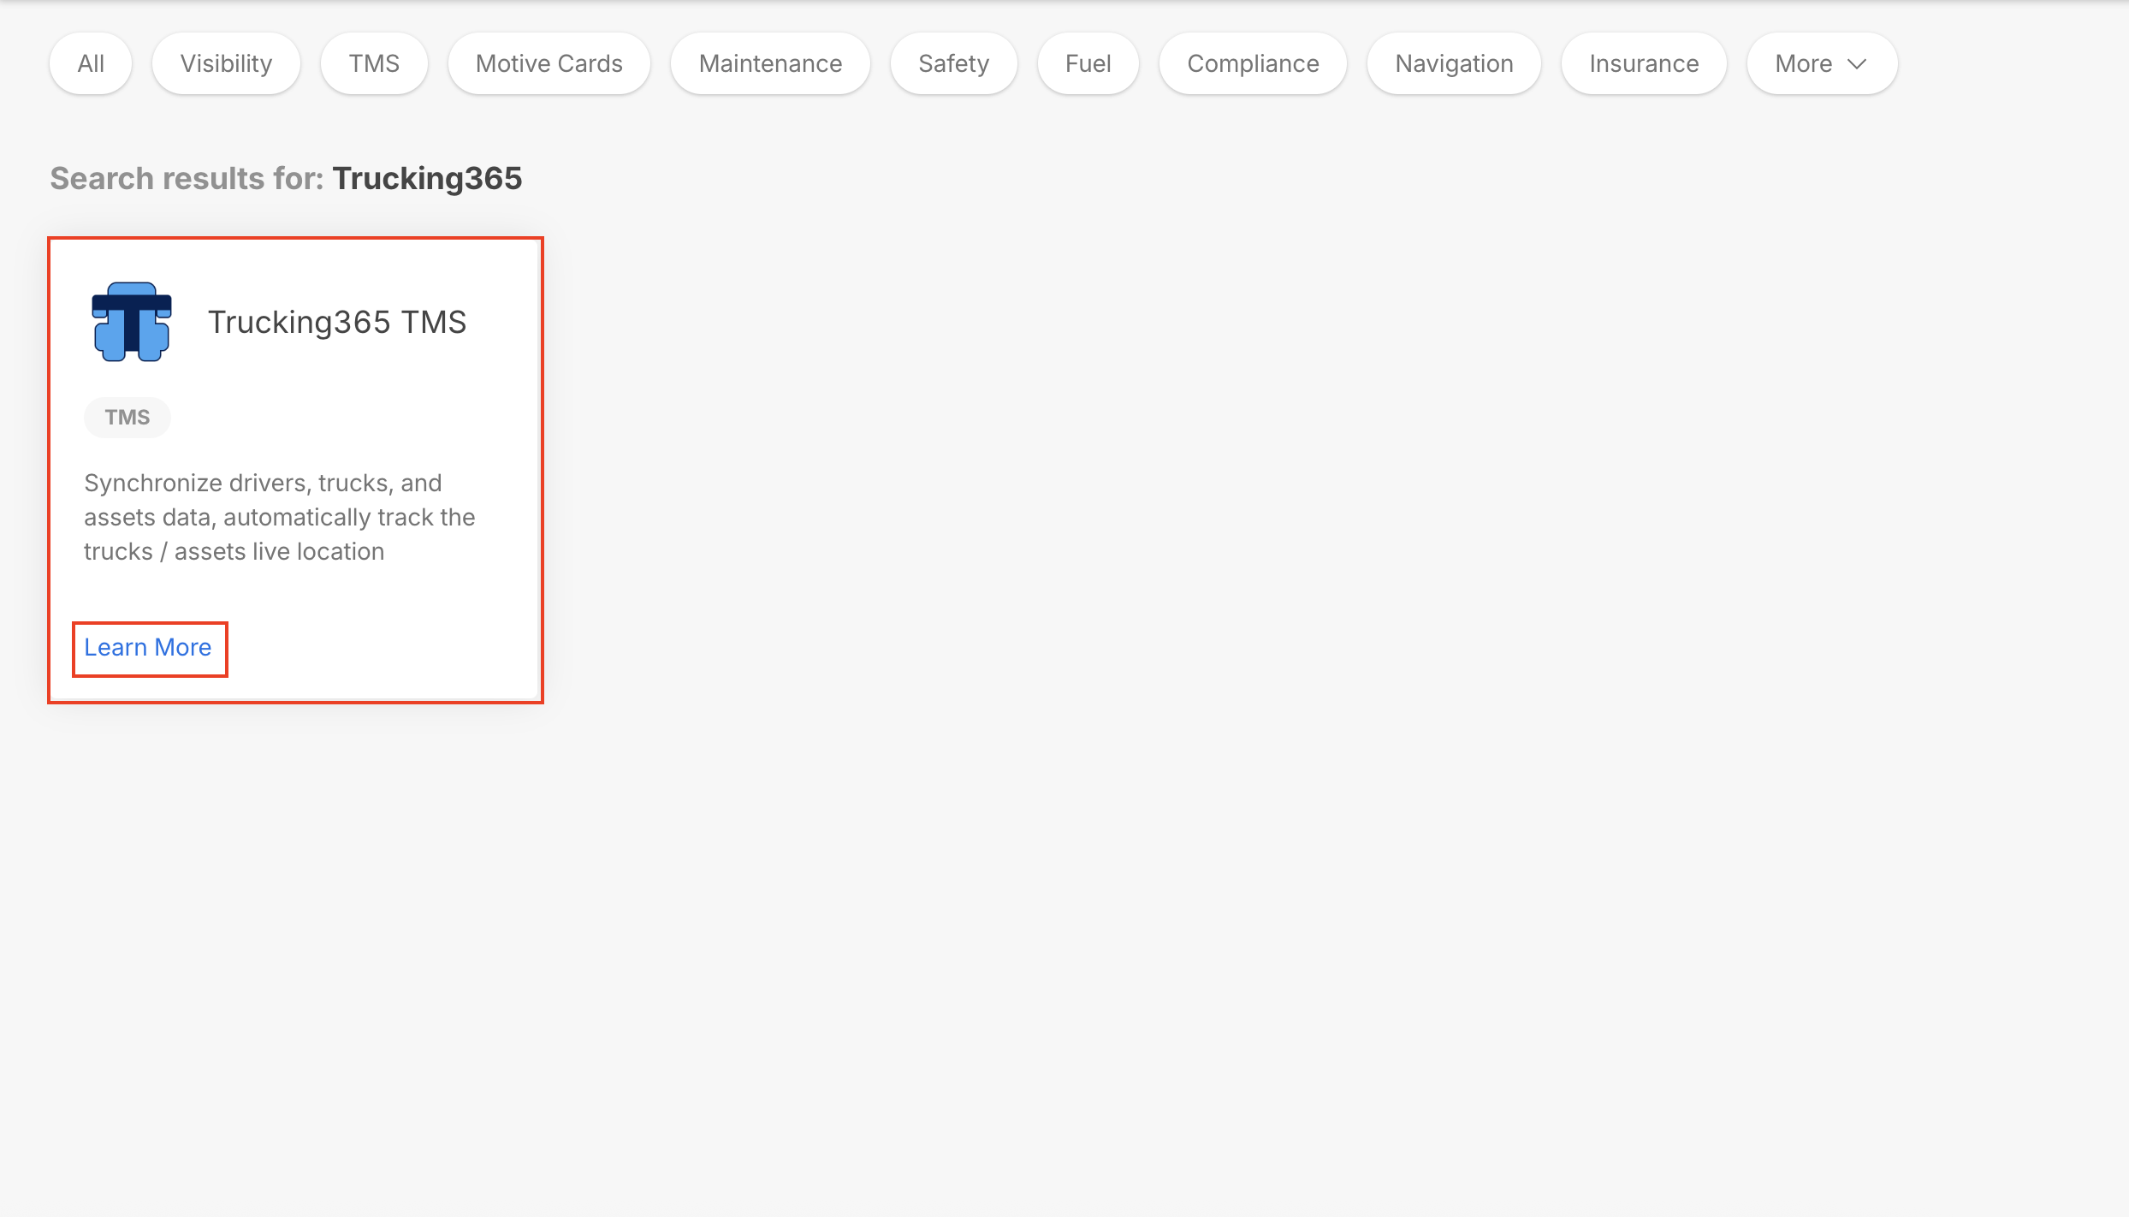The image size is (2129, 1217).
Task: Choose the TMS category filter pill
Action: [374, 63]
